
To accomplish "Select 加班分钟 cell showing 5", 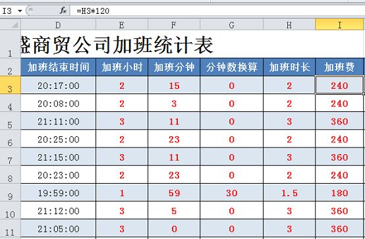I will coord(174,211).
